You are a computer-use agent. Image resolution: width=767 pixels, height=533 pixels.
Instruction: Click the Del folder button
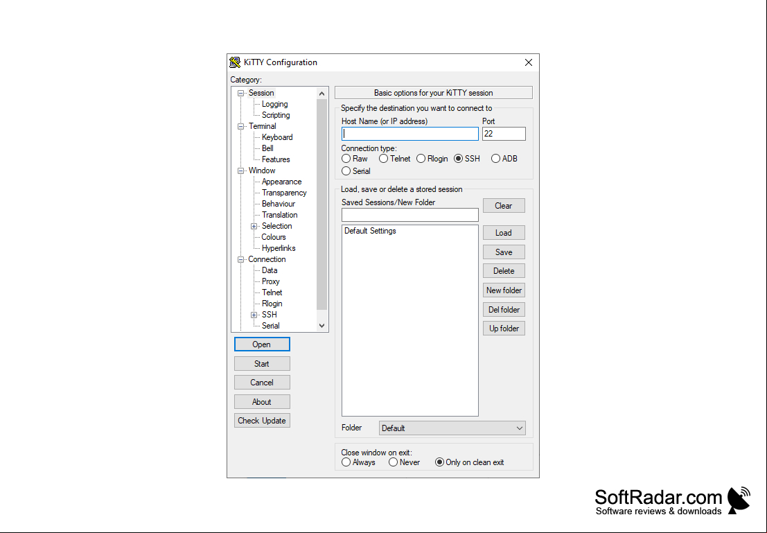click(x=504, y=310)
